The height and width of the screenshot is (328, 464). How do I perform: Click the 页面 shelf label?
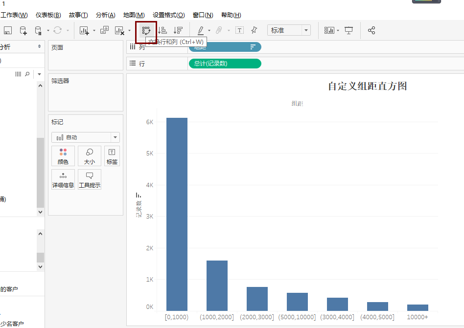(57, 47)
